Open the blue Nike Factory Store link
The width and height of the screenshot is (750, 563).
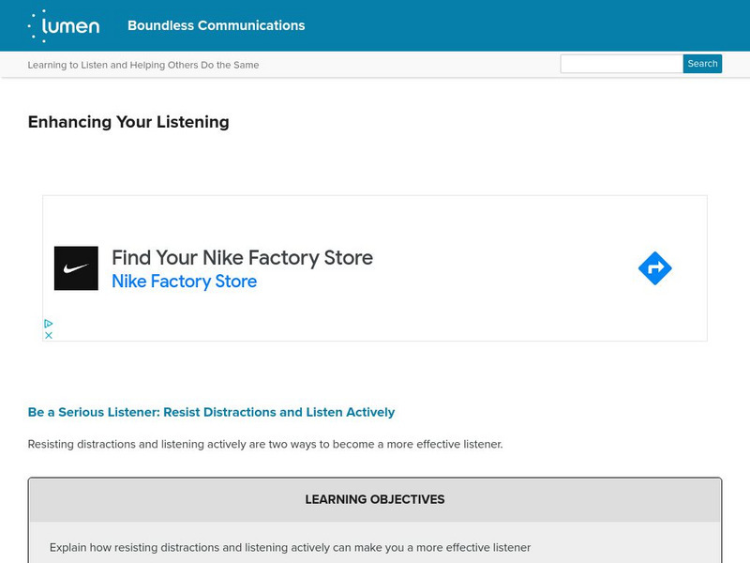click(x=184, y=281)
